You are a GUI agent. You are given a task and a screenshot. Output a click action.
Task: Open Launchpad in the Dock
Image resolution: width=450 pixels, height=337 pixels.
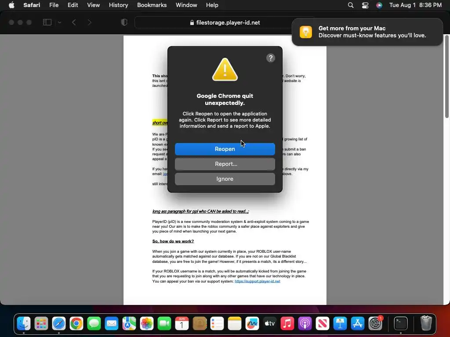[41, 323]
